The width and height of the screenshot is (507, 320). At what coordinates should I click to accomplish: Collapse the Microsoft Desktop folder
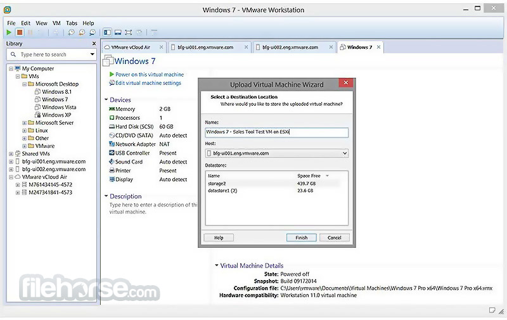[24, 84]
